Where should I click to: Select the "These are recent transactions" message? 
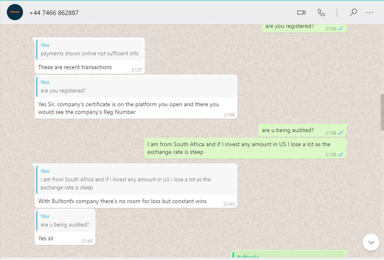click(75, 67)
